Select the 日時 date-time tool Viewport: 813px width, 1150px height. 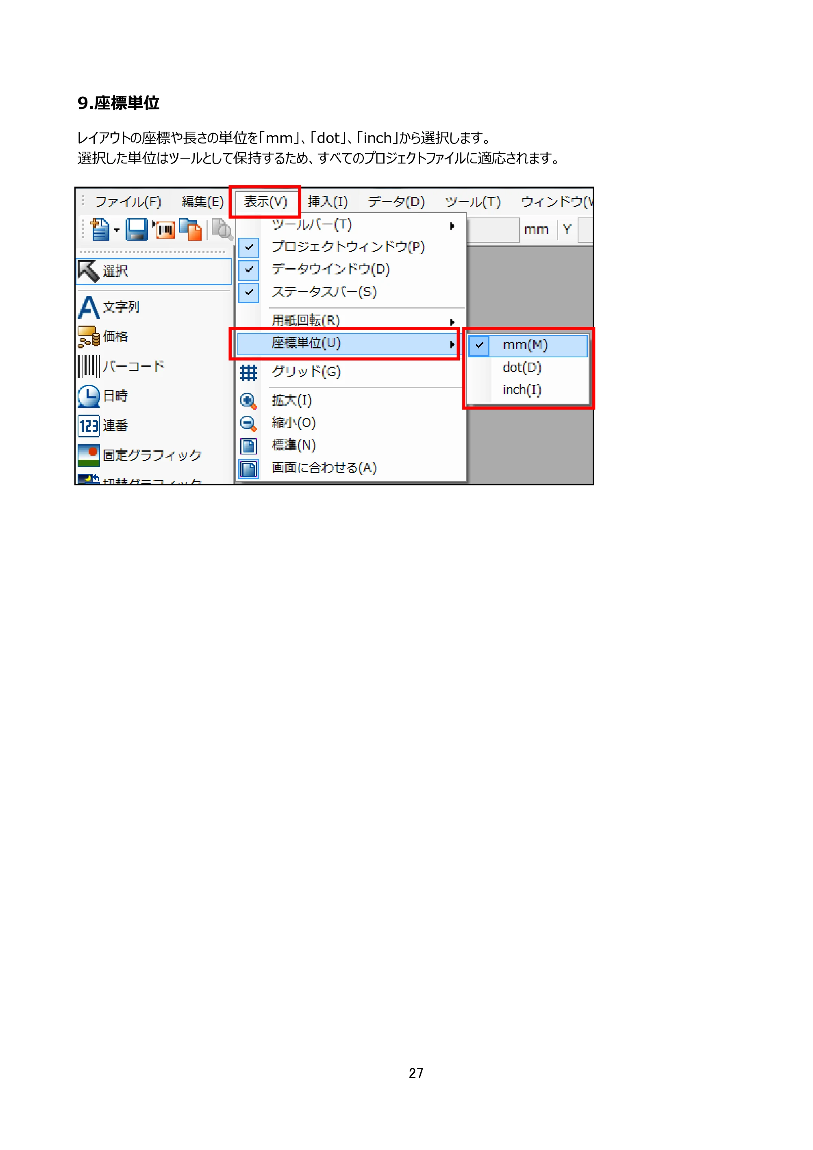pyautogui.click(x=103, y=396)
